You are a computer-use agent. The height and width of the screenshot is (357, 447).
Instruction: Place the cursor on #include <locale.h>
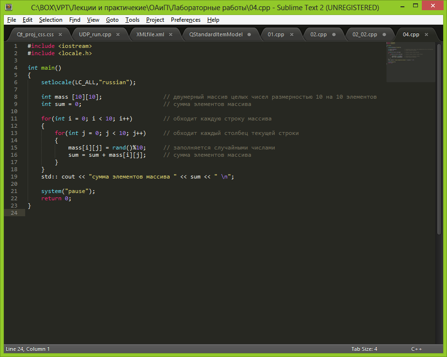60,53
